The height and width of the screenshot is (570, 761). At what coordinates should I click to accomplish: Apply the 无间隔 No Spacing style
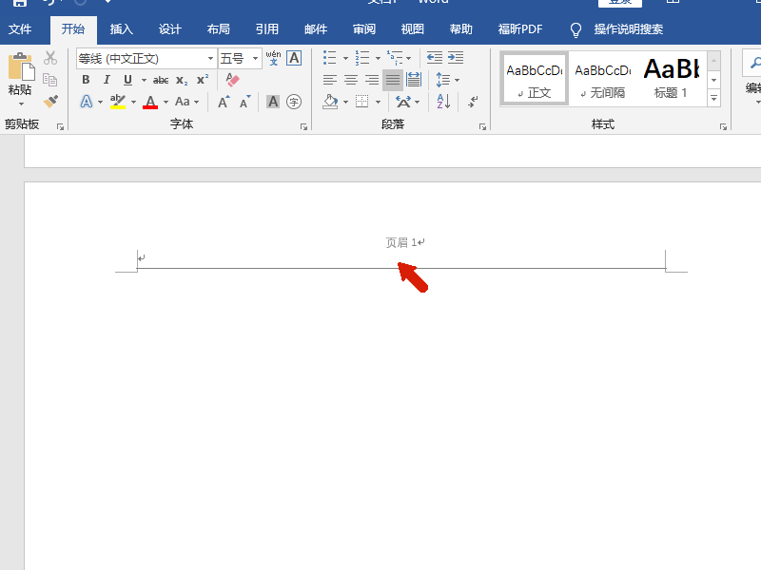click(x=603, y=79)
